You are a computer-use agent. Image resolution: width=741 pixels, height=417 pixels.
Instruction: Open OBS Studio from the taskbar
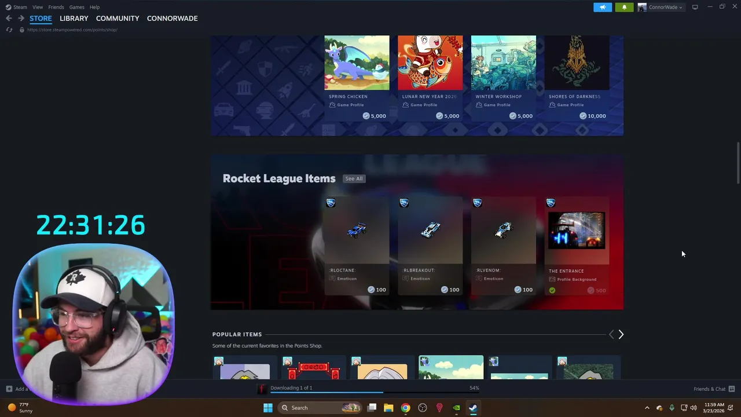423,408
